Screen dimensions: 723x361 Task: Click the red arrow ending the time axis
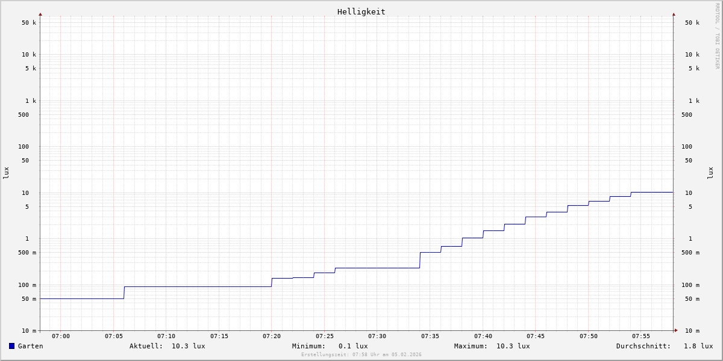click(x=676, y=330)
